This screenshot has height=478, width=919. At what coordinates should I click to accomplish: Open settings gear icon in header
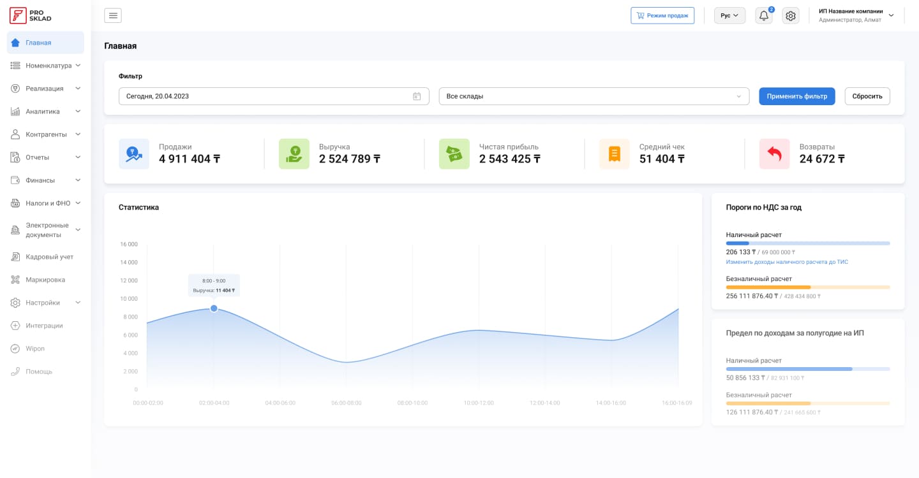[x=791, y=16]
